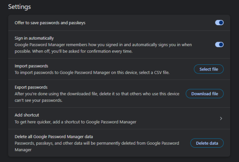Click the export passwords warning description
Viewport: 239px width, 162px height.
[x=97, y=97]
